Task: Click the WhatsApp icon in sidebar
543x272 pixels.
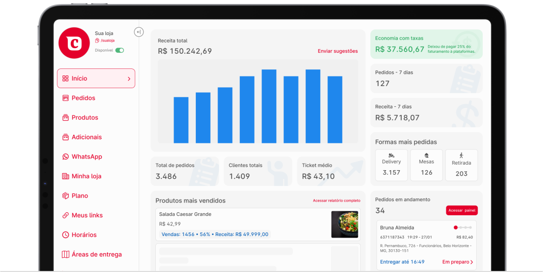Action: [x=65, y=157]
